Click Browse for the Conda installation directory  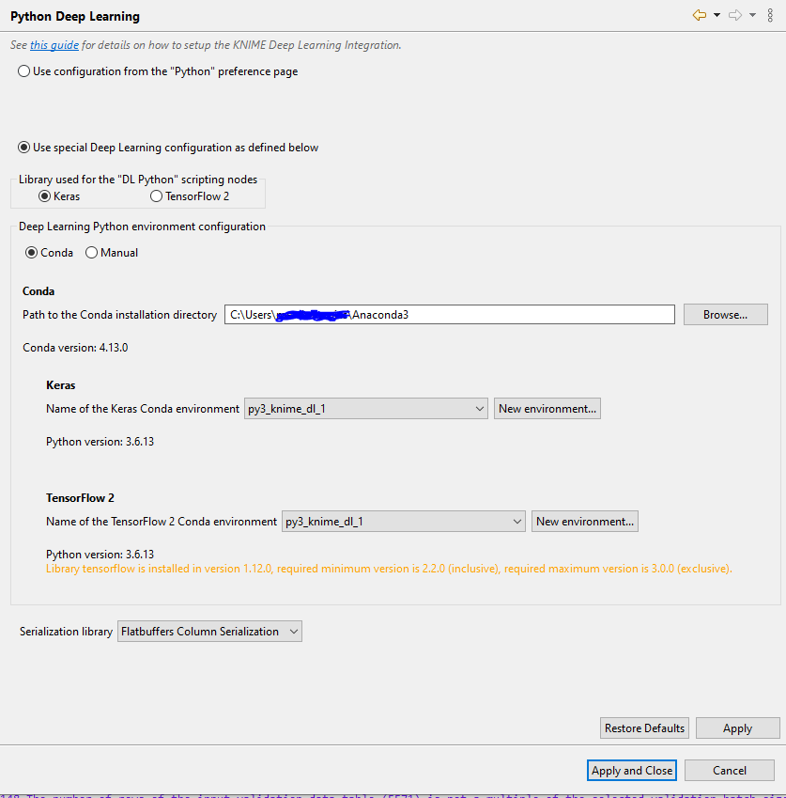tap(725, 315)
